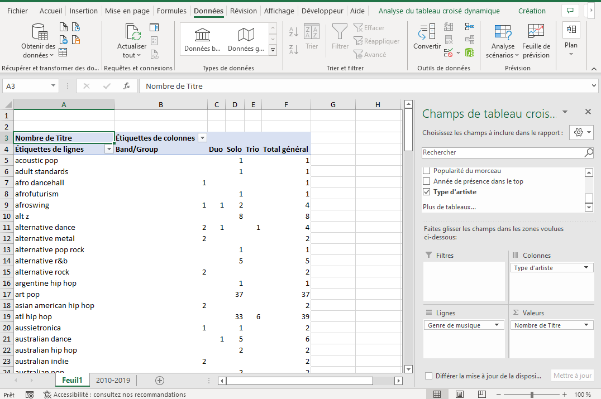Screen dimensions: 601x399
Task: Click the existing connections icon
Action: tap(76, 40)
